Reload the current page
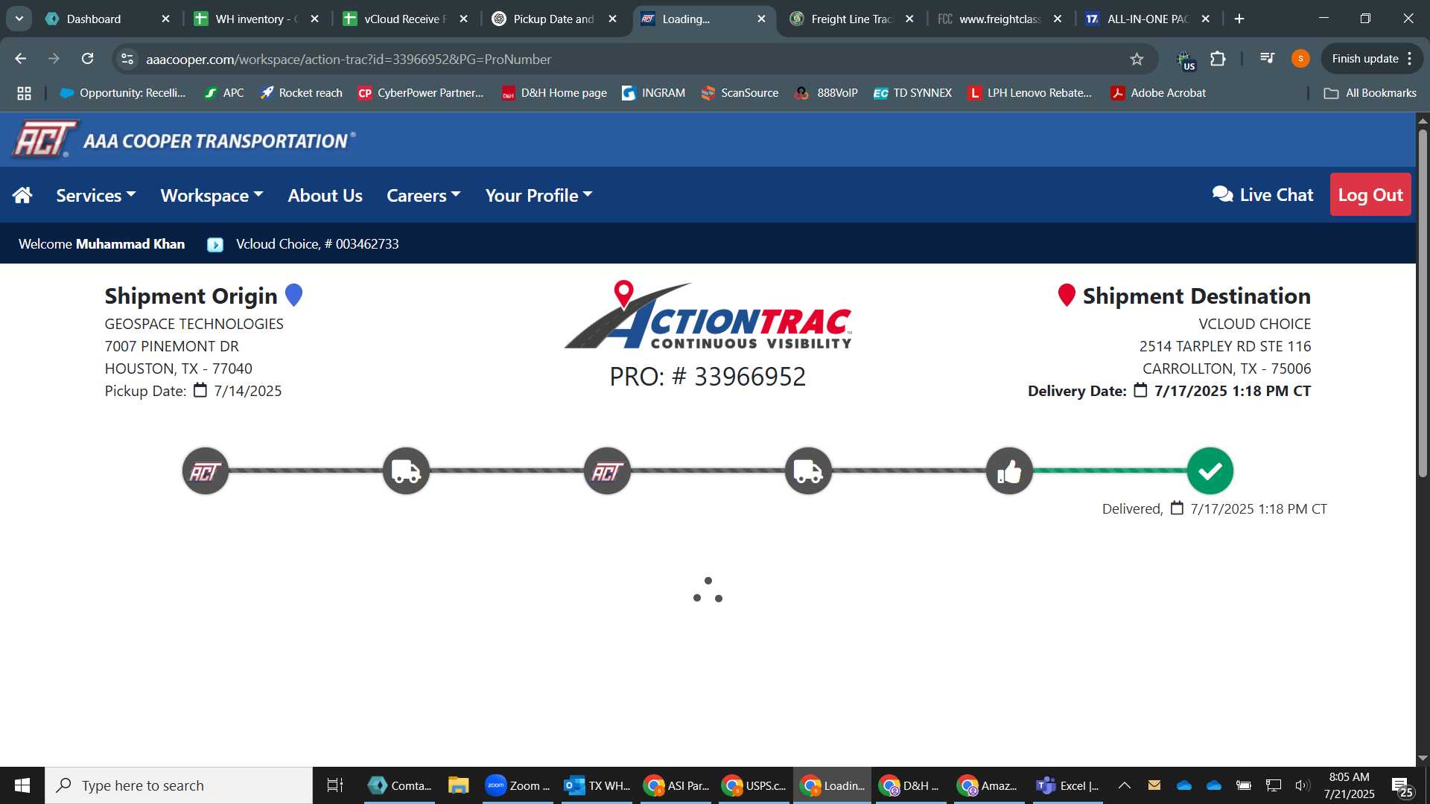Screen dimensions: 1430x804 [87, 58]
